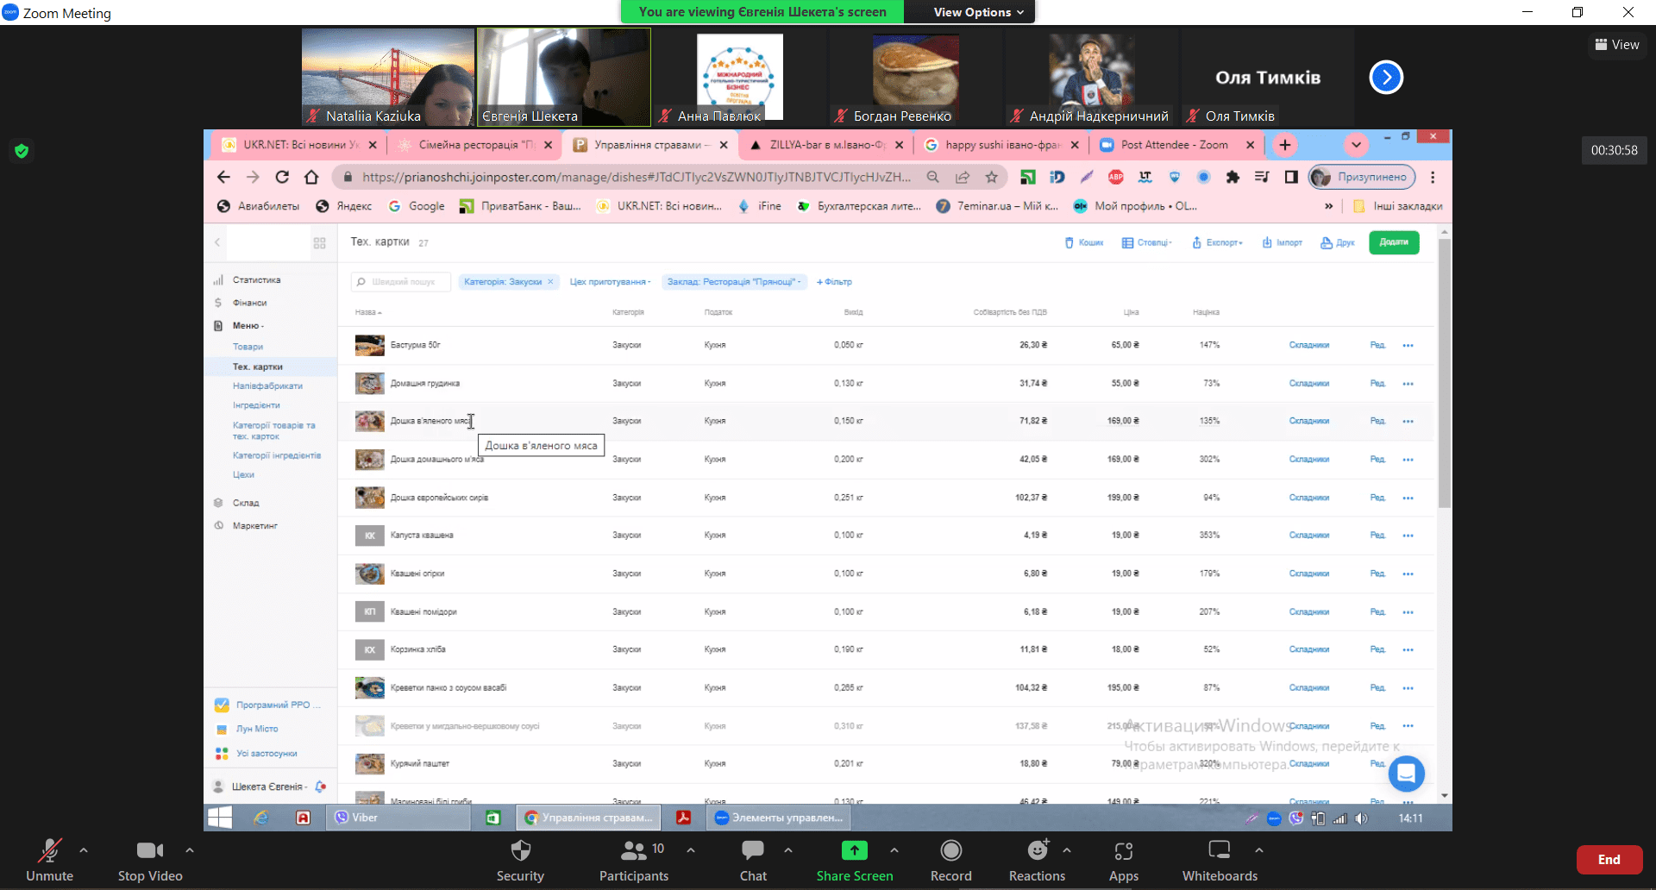Expand the View Options dropdown
The image size is (1656, 890).
[x=978, y=12]
